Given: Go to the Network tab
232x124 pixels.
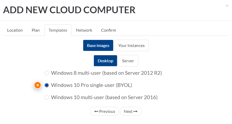Looking at the screenshot, I should [84, 30].
